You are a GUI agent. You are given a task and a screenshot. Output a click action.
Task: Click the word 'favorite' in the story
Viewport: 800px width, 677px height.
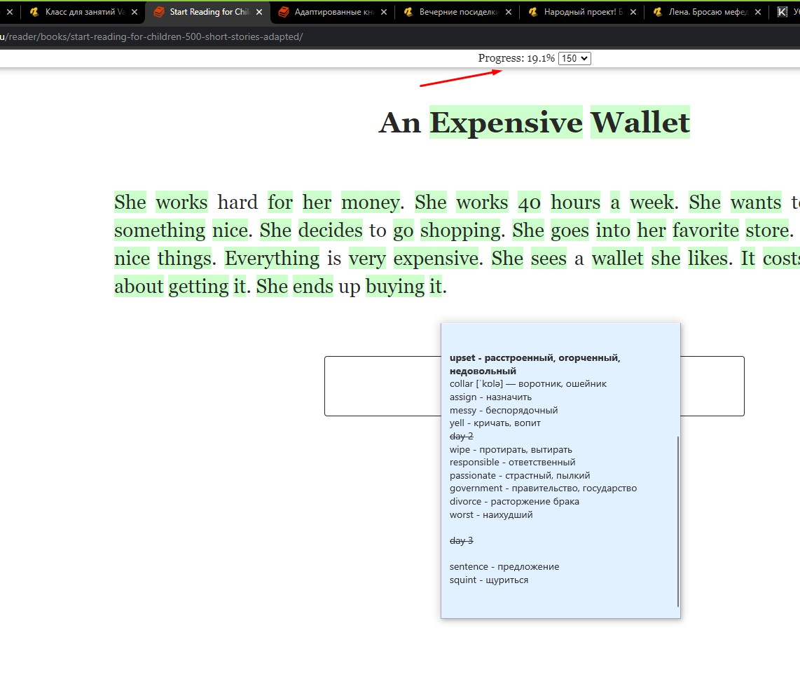[x=705, y=231]
